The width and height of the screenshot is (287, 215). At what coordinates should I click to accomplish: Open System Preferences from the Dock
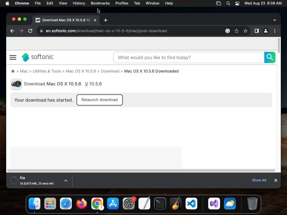pyautogui.click(x=128, y=204)
